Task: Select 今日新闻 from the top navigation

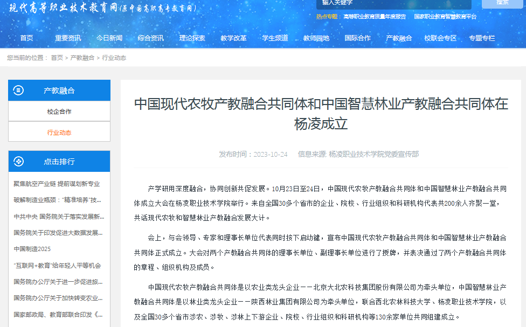Action: point(109,38)
